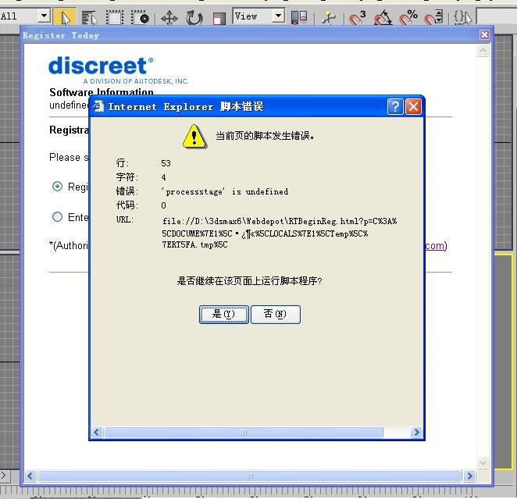Click 否(N) to stop scripts

click(x=276, y=315)
